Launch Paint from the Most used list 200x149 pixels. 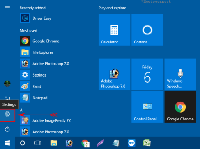pos(30,86)
